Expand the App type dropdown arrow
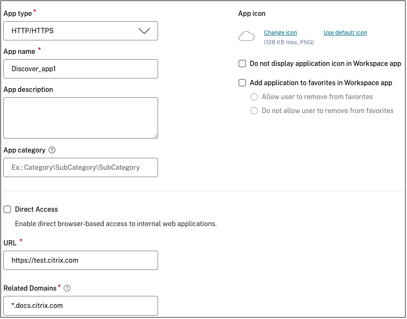The image size is (407, 319). coord(144,31)
